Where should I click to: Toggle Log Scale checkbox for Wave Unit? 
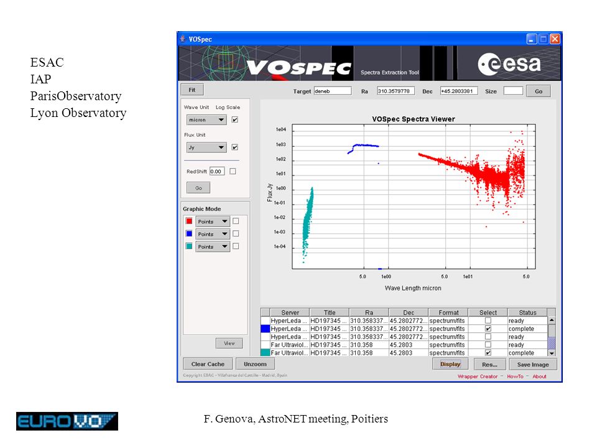(x=235, y=119)
